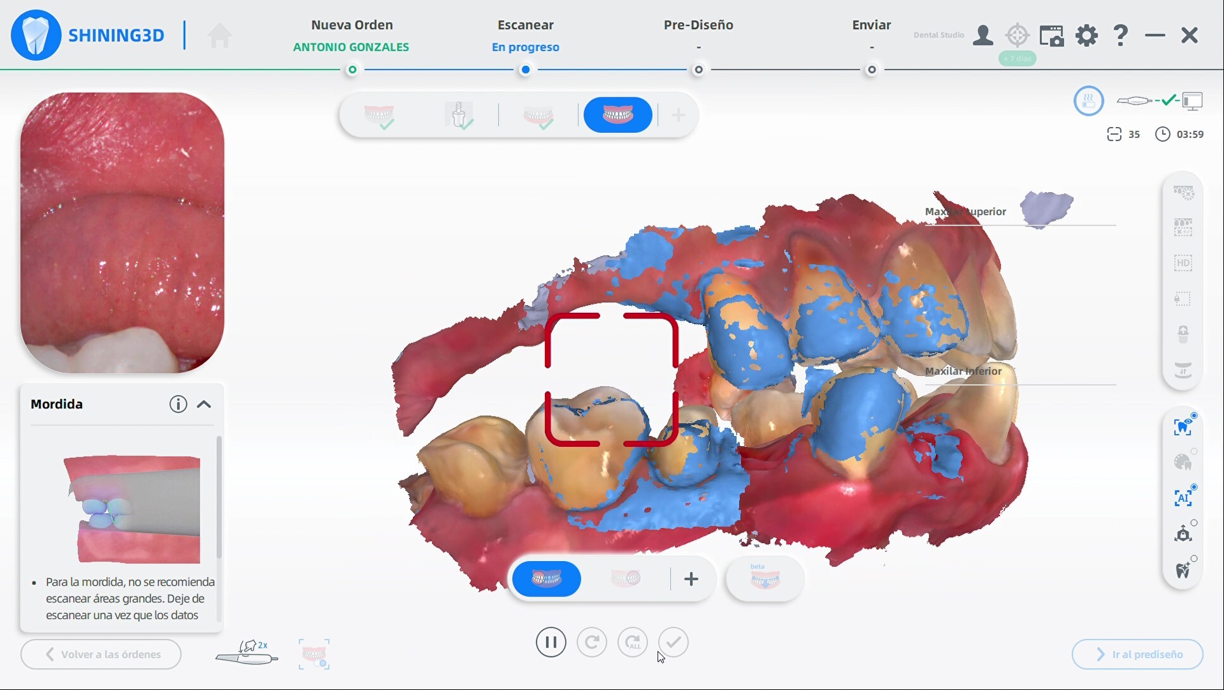
Task: Pause the scan with the pause button
Action: point(551,642)
